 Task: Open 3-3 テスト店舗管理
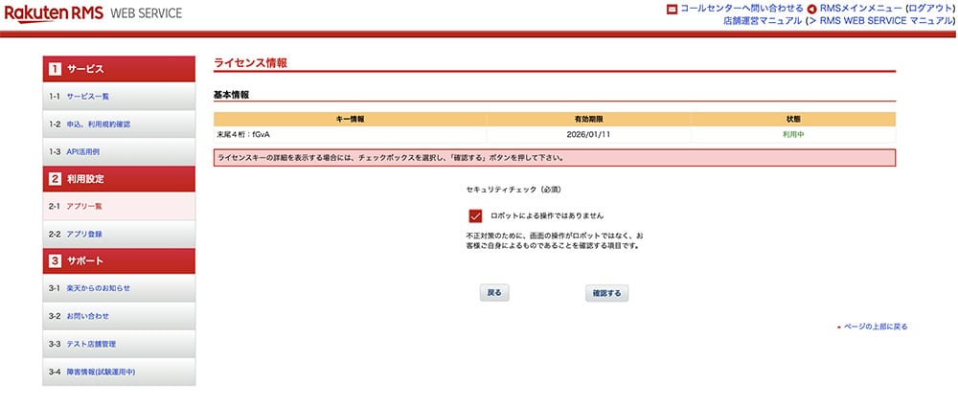(91, 344)
